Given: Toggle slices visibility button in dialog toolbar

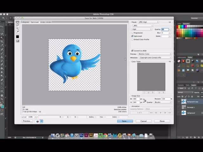Looking at the screenshot, I should [x=17, y=41].
